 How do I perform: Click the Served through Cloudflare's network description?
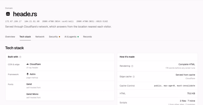click(58, 27)
